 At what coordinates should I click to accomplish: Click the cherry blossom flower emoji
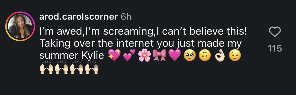pyautogui.click(x=144, y=56)
